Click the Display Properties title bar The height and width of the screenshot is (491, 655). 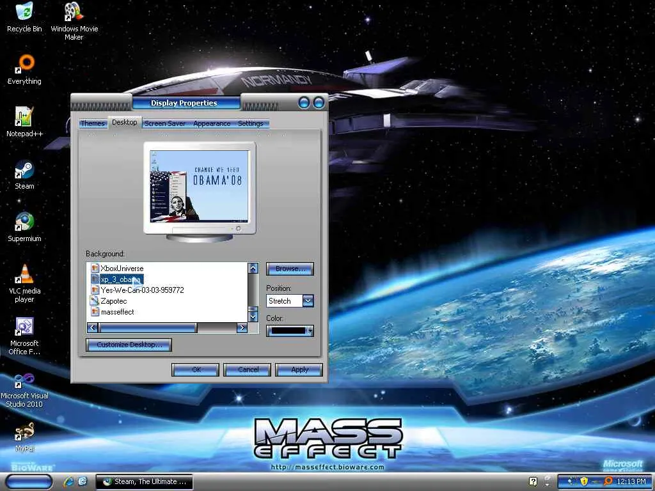pyautogui.click(x=186, y=103)
